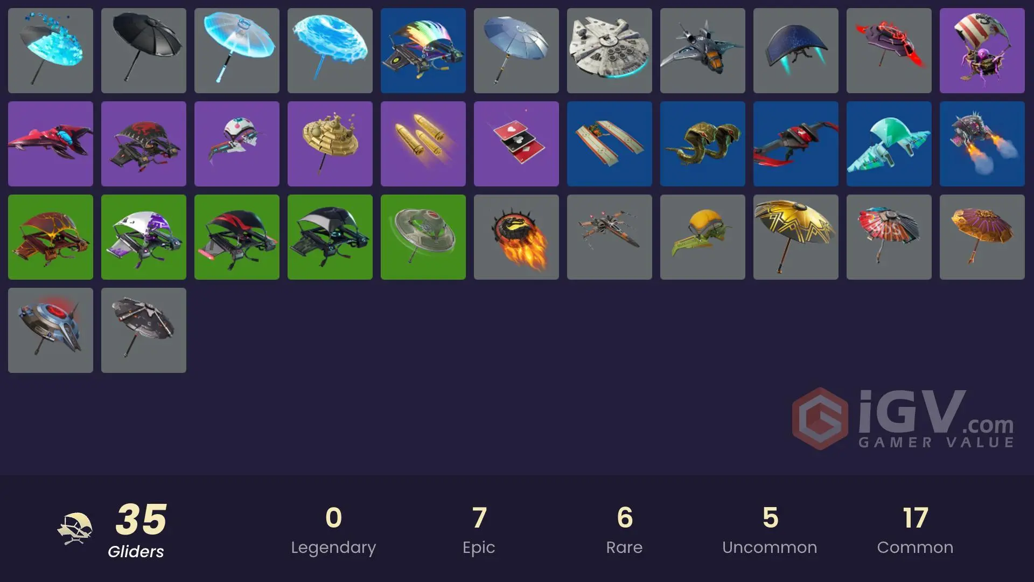Select the rocket-flame jet glider
The width and height of the screenshot is (1034, 582).
[982, 144]
